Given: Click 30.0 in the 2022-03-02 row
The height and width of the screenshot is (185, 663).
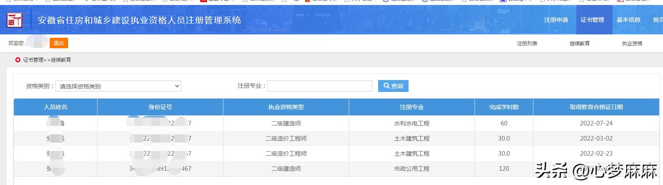Looking at the screenshot, I should click(x=504, y=138).
